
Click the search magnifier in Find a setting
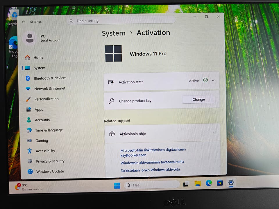pos(71,21)
